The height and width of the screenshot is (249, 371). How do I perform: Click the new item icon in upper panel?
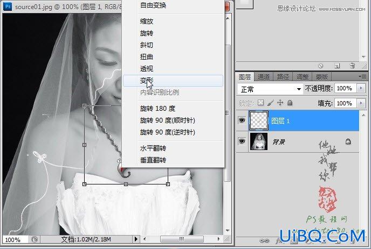337,66
